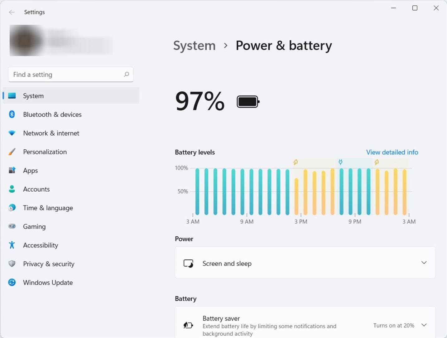The image size is (447, 338).
Task: Expand the Screen and sleep section
Action: tap(424, 263)
